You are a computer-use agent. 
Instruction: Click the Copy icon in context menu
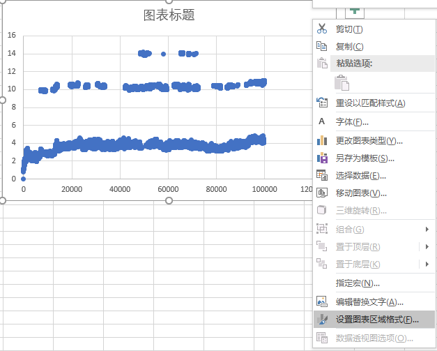click(x=321, y=46)
